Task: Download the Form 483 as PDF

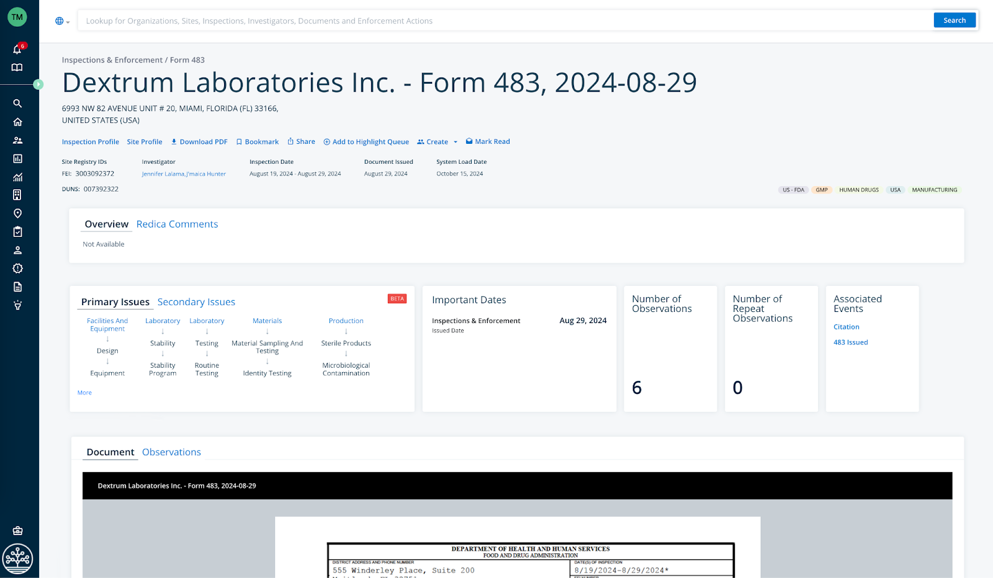Action: pos(199,141)
